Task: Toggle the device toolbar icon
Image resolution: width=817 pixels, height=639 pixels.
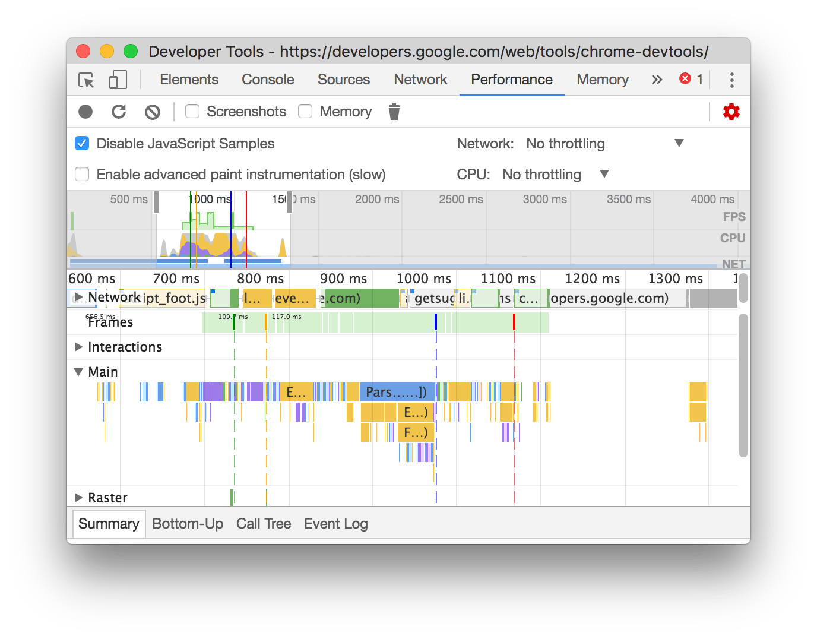Action: point(118,80)
